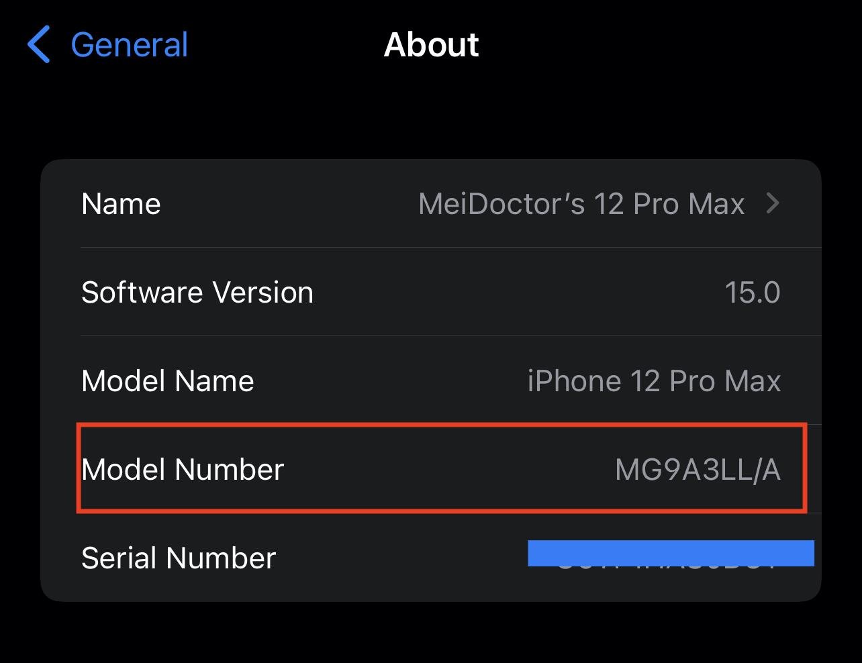Image resolution: width=862 pixels, height=663 pixels.
Task: Tap the iPhone 12 Pro Max value
Action: [654, 381]
